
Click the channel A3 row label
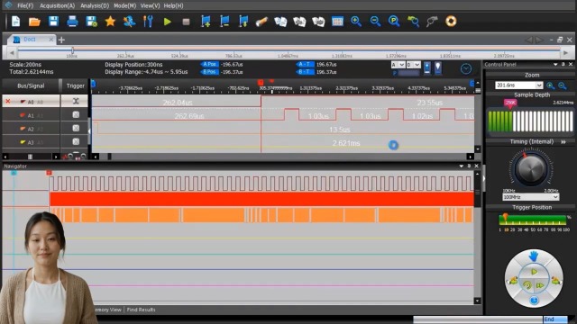click(x=31, y=142)
